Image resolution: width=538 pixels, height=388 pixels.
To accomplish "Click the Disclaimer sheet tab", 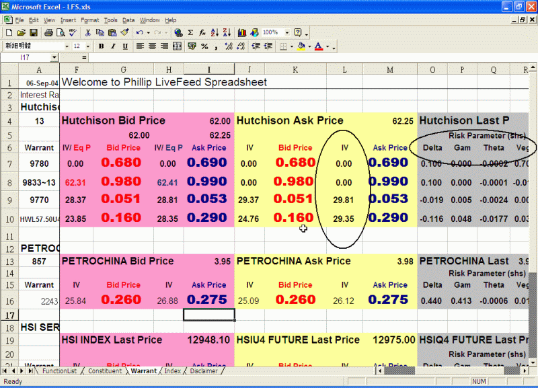I will tap(204, 371).
